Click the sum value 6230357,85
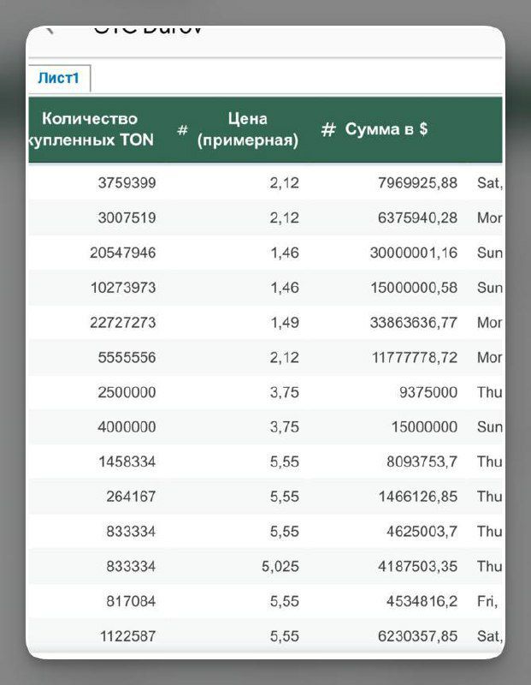Screen dimensions: 531x685 417,636
